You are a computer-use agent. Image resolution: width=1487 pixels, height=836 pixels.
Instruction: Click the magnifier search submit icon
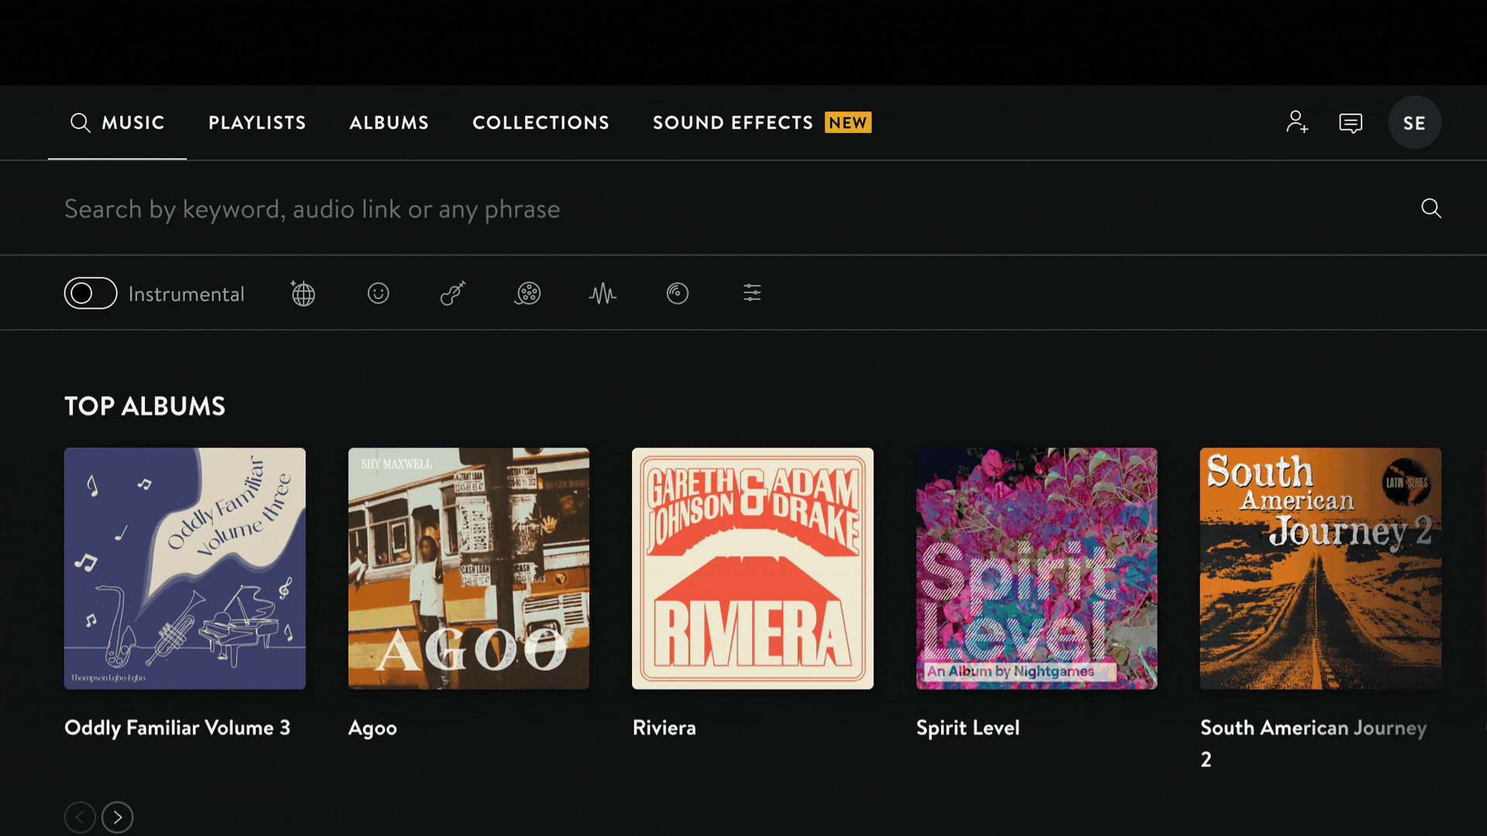tap(1430, 208)
